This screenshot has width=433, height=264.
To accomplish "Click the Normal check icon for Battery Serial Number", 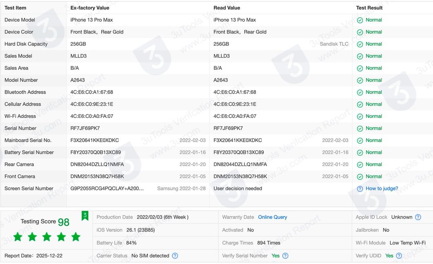I will click(360, 153).
